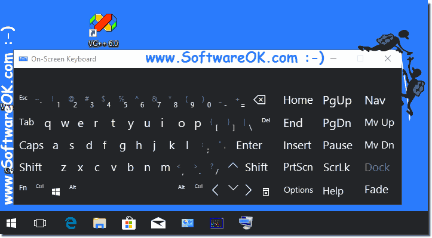Move keyboard up with Mv Up

tap(379, 123)
